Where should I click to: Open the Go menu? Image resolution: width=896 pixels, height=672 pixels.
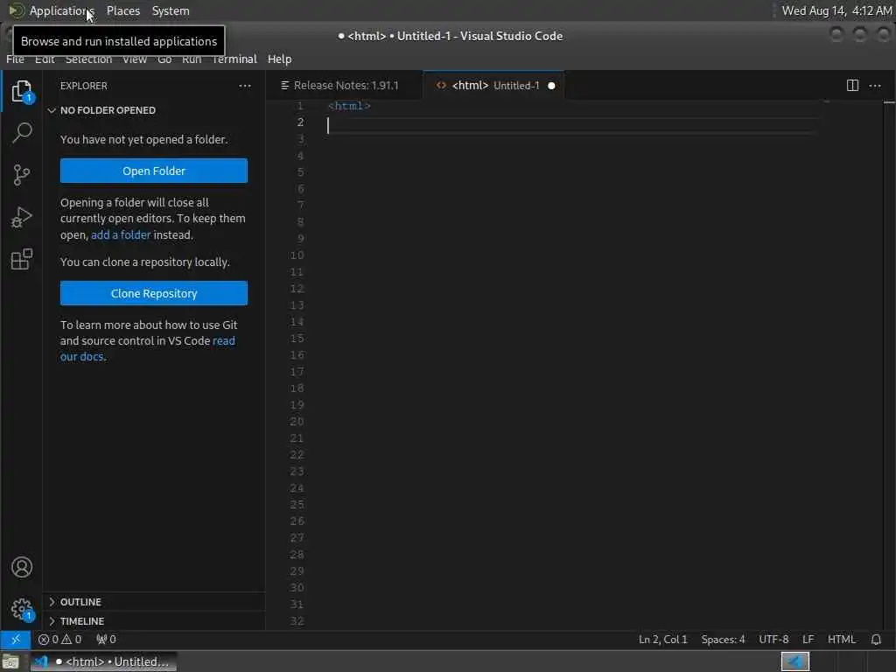(164, 59)
